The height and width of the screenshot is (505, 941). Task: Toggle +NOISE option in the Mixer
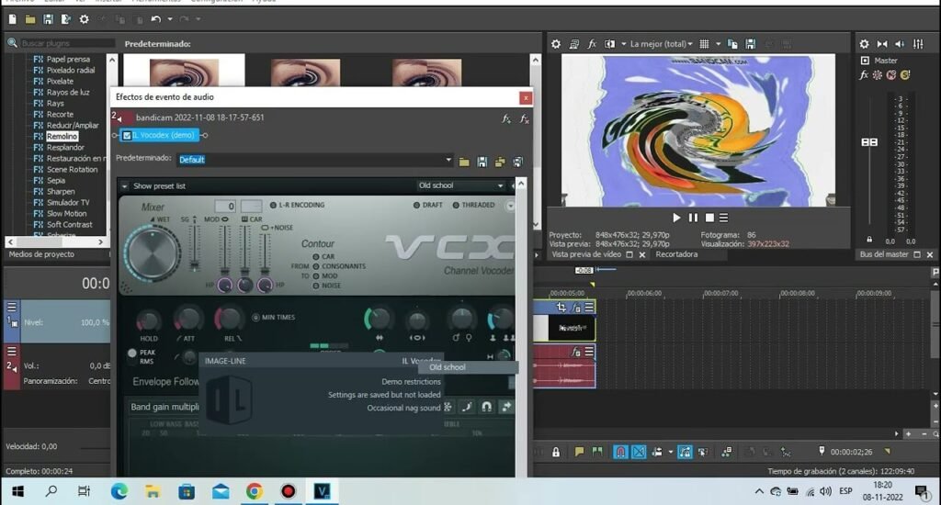[265, 228]
